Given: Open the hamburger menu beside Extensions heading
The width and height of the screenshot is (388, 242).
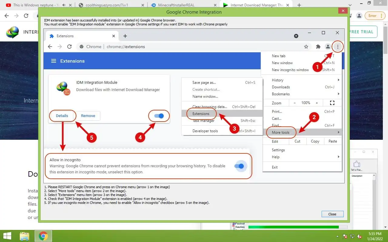Looking at the screenshot, I should (54, 61).
